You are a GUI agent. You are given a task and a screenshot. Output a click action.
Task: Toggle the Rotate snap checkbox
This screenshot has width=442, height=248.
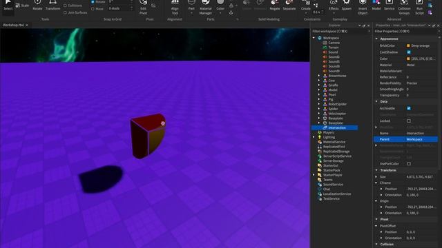click(93, 1)
